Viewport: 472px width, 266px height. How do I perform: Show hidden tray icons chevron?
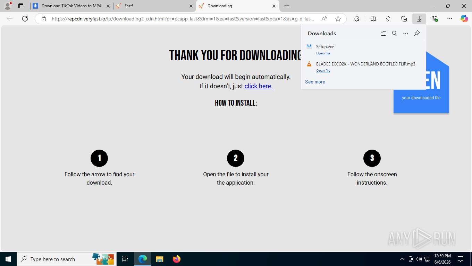pyautogui.click(x=402, y=259)
